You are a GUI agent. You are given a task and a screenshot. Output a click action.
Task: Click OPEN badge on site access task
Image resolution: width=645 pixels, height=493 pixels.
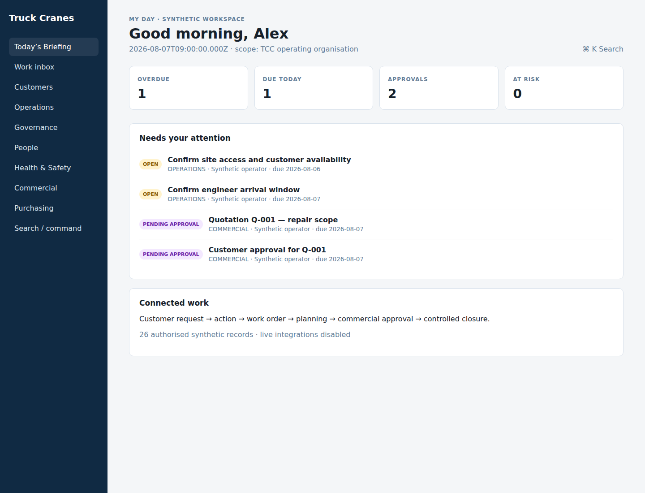point(150,164)
